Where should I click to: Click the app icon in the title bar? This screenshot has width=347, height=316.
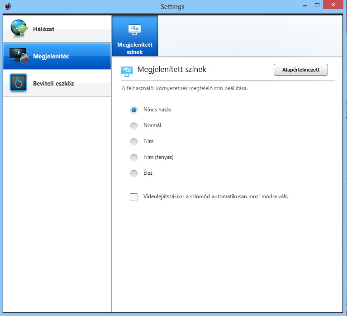pyautogui.click(x=7, y=6)
